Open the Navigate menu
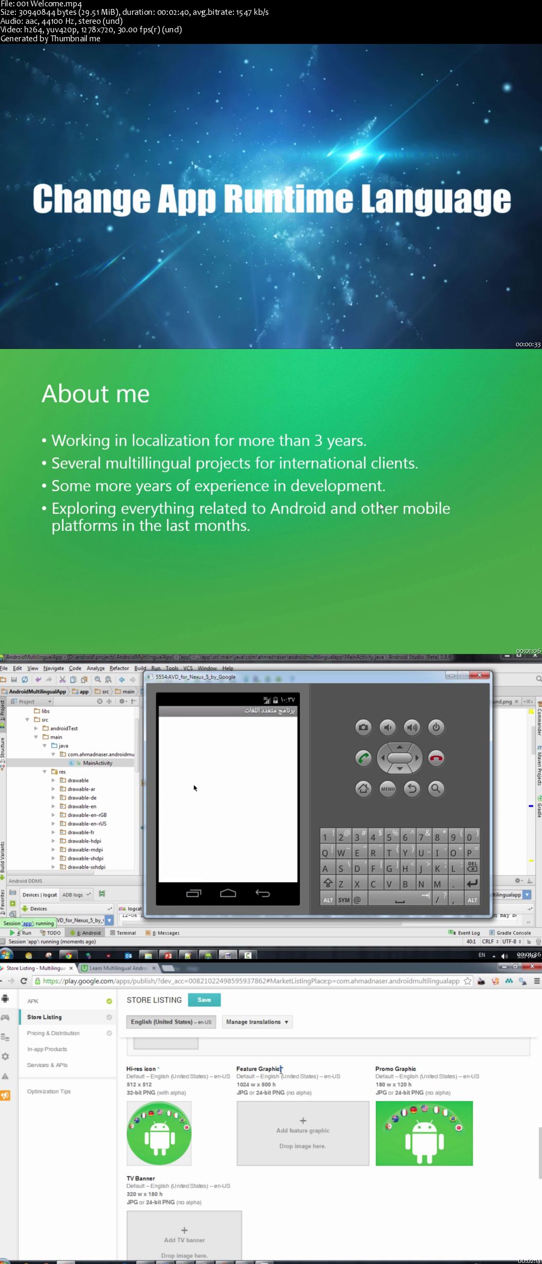 (53, 668)
